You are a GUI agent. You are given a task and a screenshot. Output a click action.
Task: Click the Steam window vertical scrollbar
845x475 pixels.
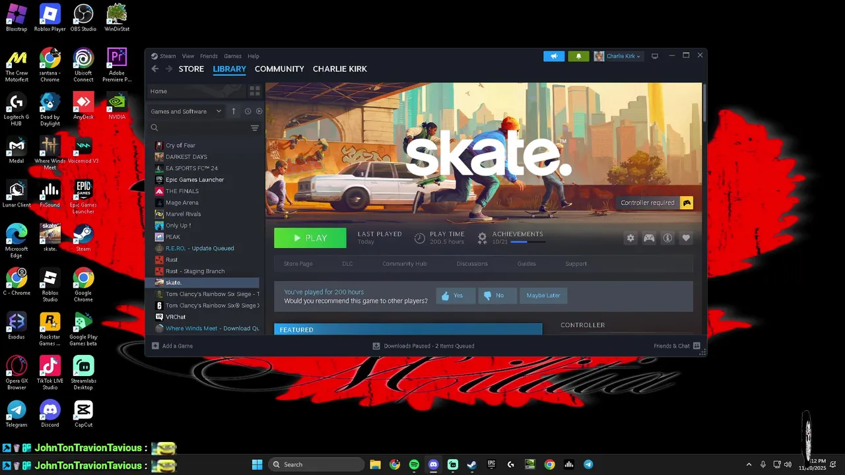tap(704, 102)
